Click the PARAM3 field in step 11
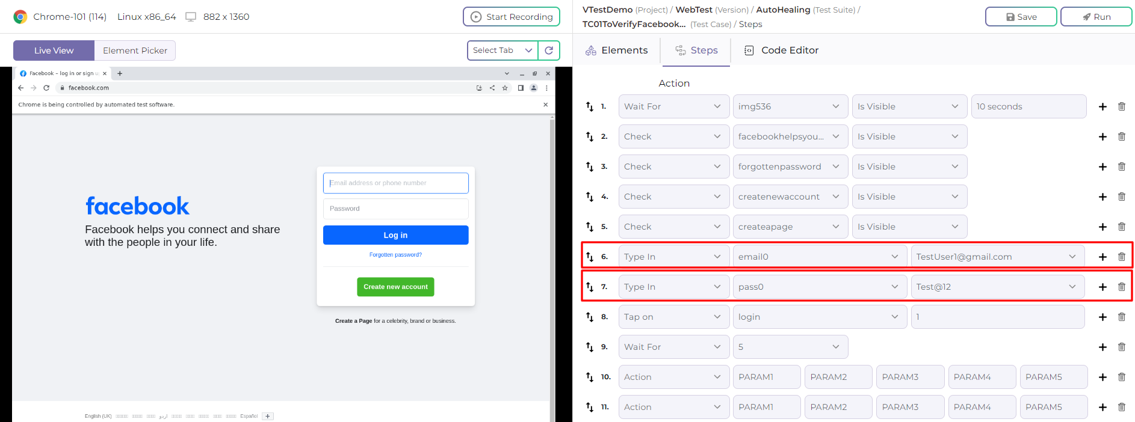 pyautogui.click(x=911, y=407)
